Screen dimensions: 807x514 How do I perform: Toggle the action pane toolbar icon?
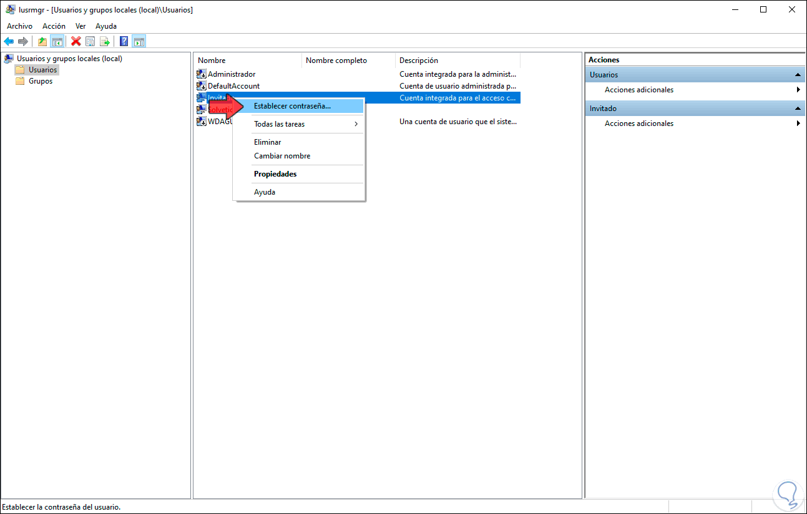[139, 41]
